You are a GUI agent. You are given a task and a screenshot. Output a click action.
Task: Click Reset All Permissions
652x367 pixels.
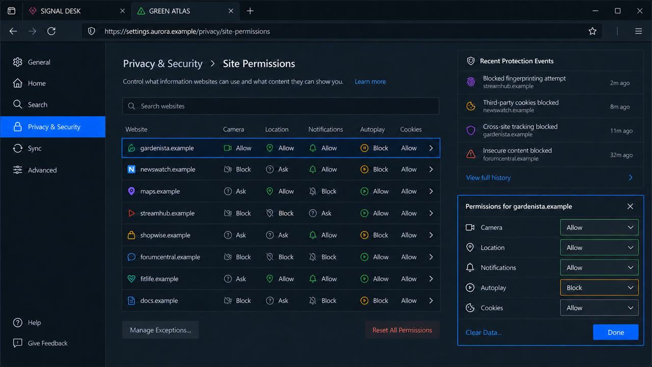(x=402, y=330)
